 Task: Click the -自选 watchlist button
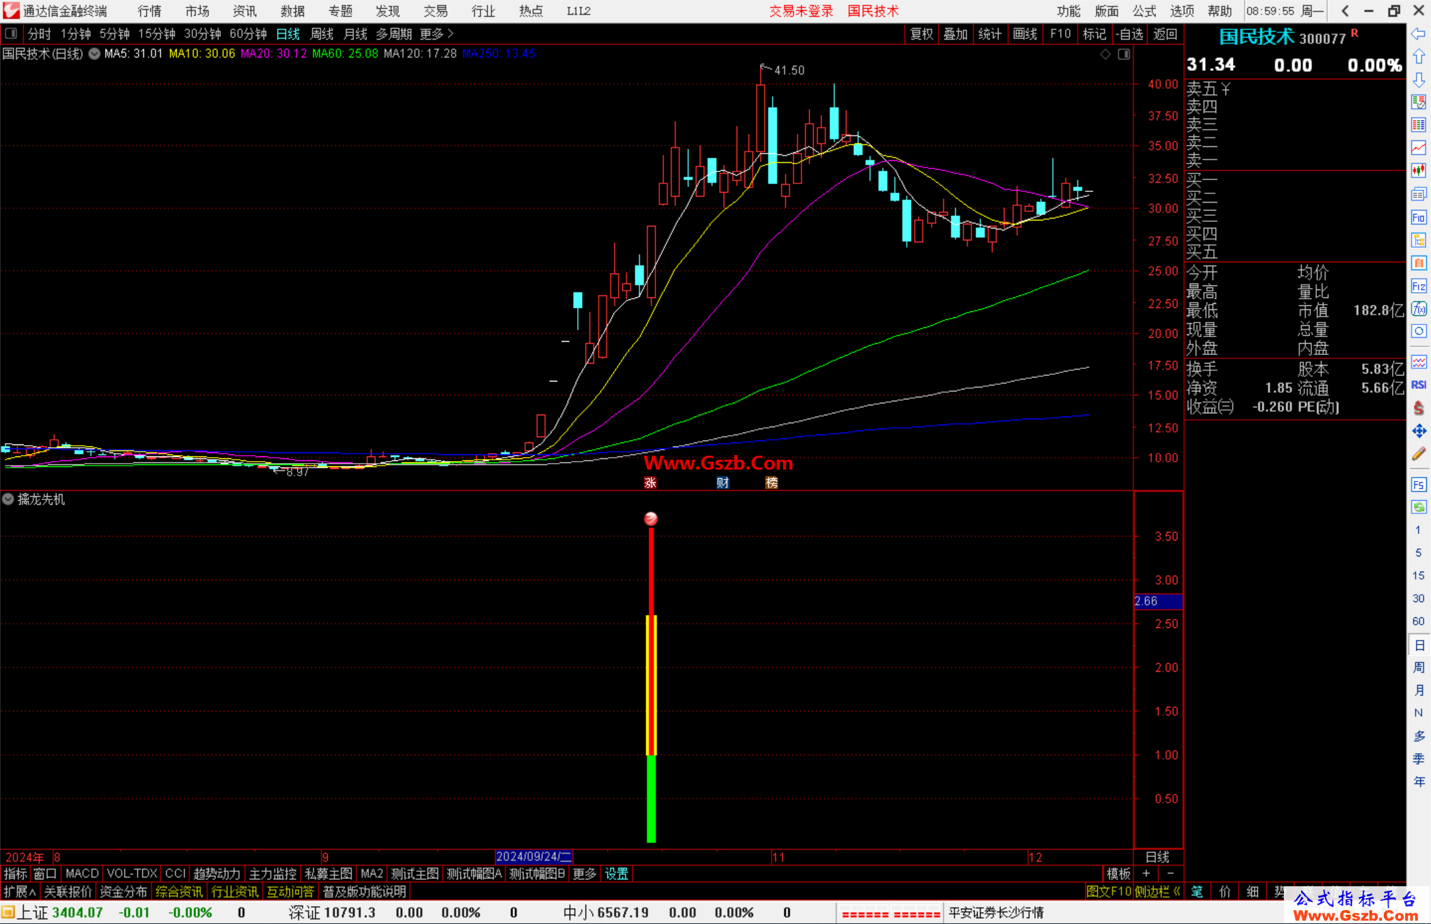click(x=1129, y=34)
